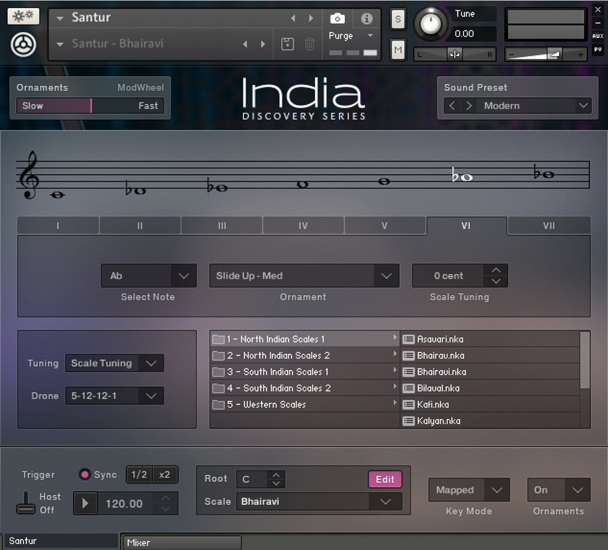Open the Drone 5-12-12-1 dropdown
608x550 pixels.
[x=114, y=396]
